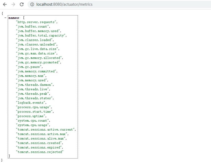Select "tomcat.sessions.active.max" entry
The height and width of the screenshot is (163, 211).
pos(42,134)
